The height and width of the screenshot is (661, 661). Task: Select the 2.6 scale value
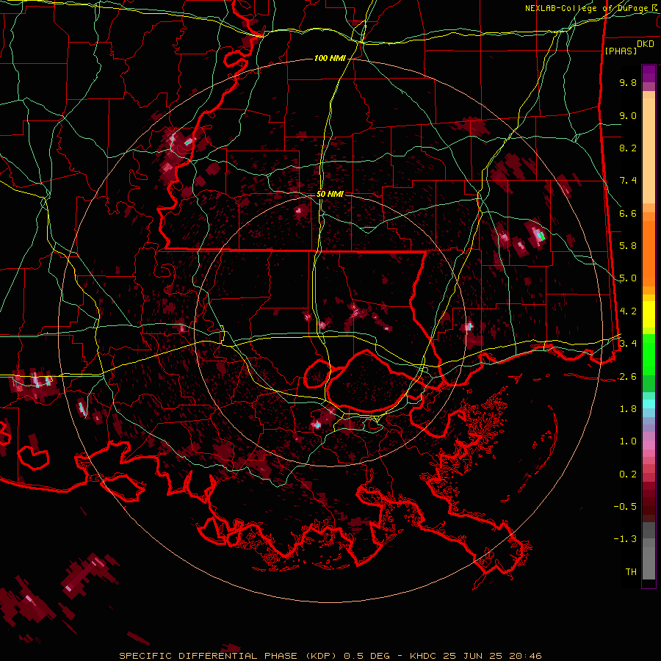[x=628, y=377]
